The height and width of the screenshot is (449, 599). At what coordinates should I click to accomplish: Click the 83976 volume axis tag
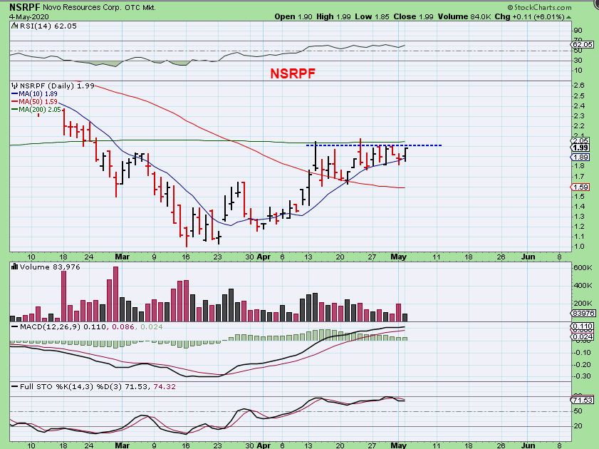point(583,313)
